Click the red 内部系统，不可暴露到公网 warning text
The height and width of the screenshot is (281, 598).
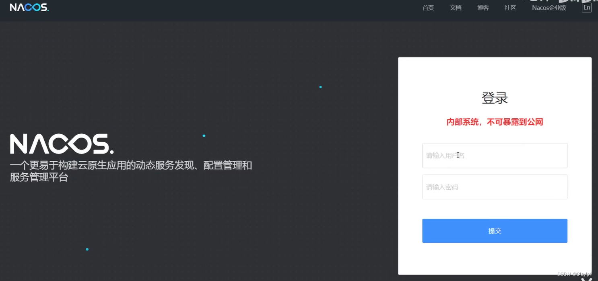tap(495, 122)
